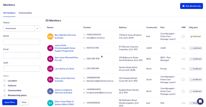
Task: Click the DJ avatar for Debra Jones
Action: [50, 79]
